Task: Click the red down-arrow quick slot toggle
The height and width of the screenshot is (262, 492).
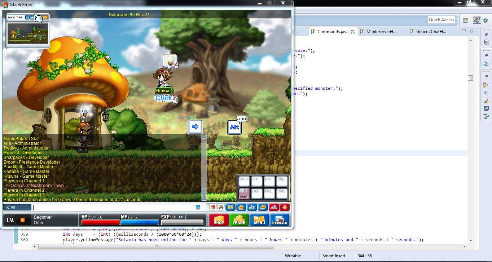Action: click(x=285, y=207)
